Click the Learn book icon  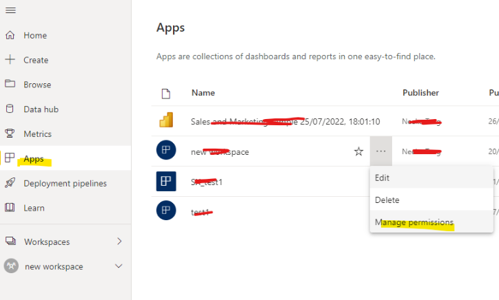pos(10,207)
